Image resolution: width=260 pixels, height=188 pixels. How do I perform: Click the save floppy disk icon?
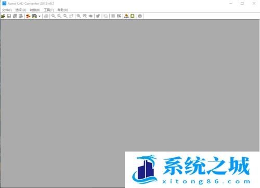(x=9, y=16)
